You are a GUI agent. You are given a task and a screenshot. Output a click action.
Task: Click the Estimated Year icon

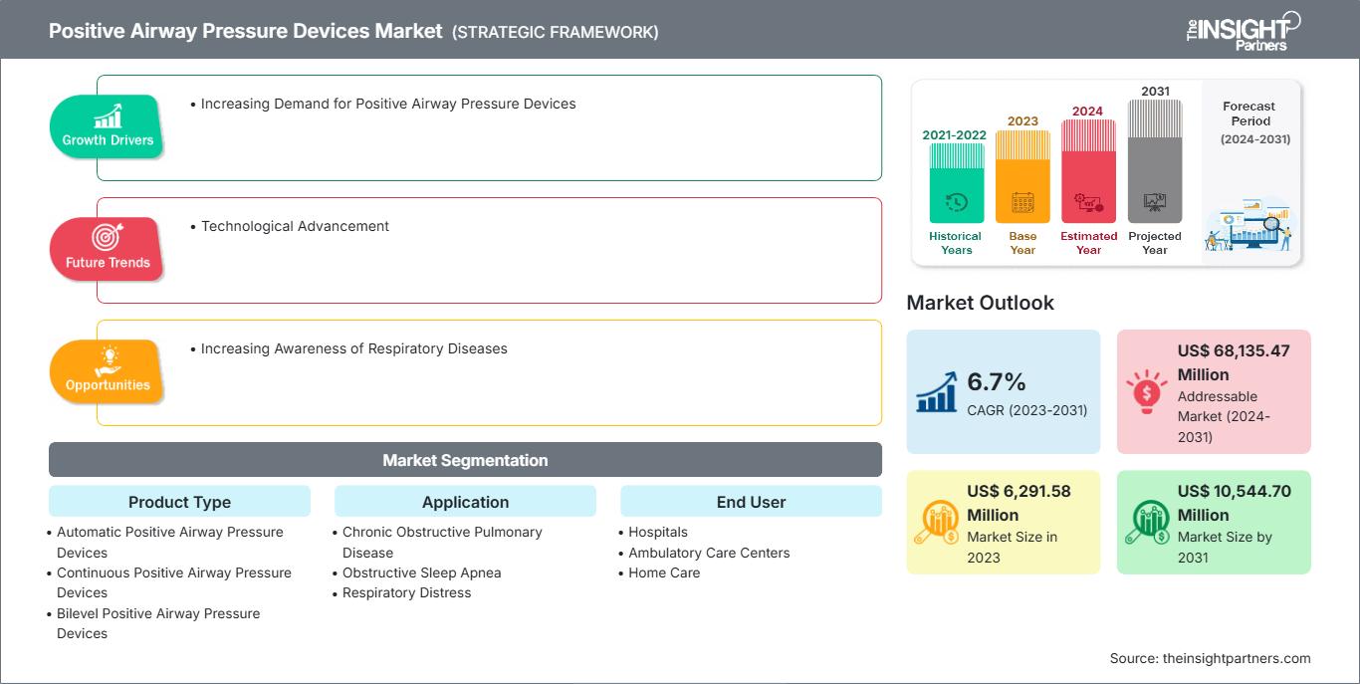[x=1088, y=201]
